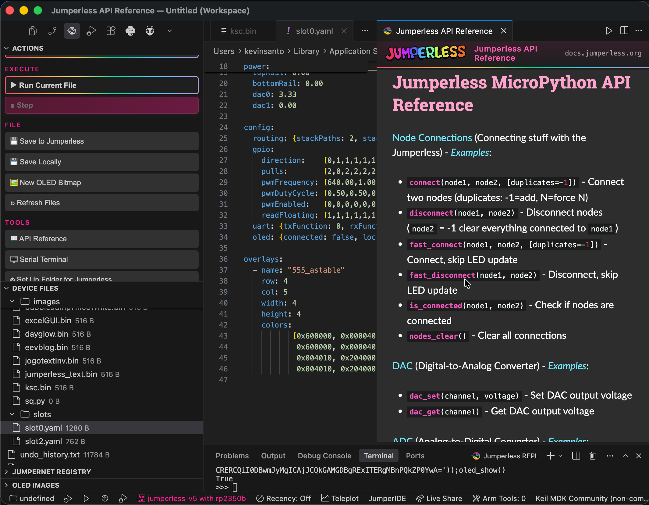Toggle Recency: Off status bar item
Screen dimensions: 649x505
click(284, 499)
